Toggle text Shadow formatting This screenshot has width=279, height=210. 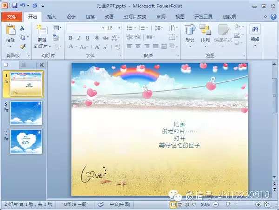pyautogui.click(x=97, y=38)
